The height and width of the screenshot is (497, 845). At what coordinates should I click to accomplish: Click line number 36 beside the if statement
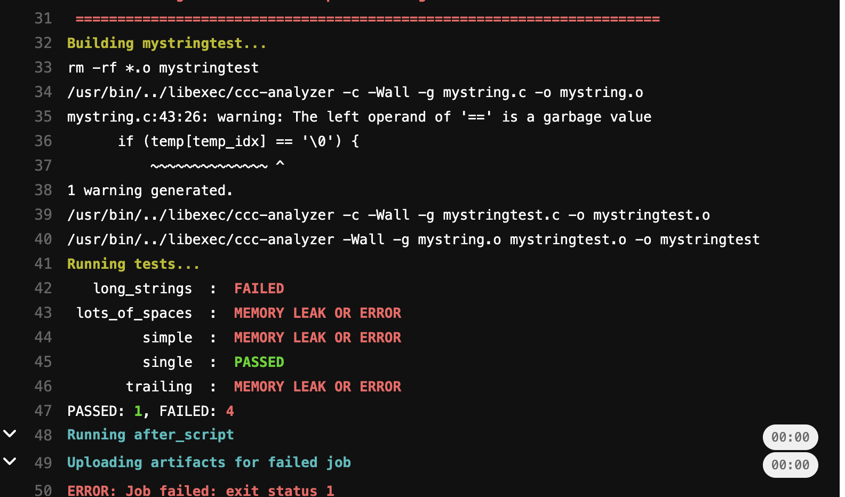[x=43, y=141]
